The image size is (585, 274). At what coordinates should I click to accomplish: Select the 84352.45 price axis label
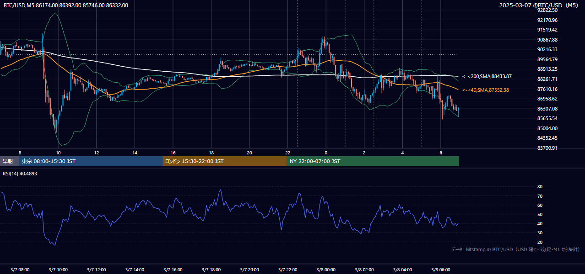coord(547,138)
